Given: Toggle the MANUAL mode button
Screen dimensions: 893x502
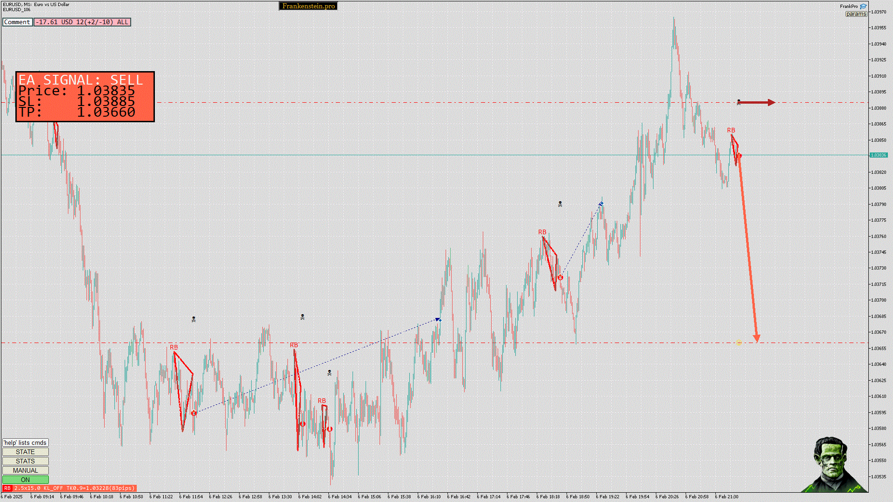Looking at the screenshot, I should tap(25, 470).
